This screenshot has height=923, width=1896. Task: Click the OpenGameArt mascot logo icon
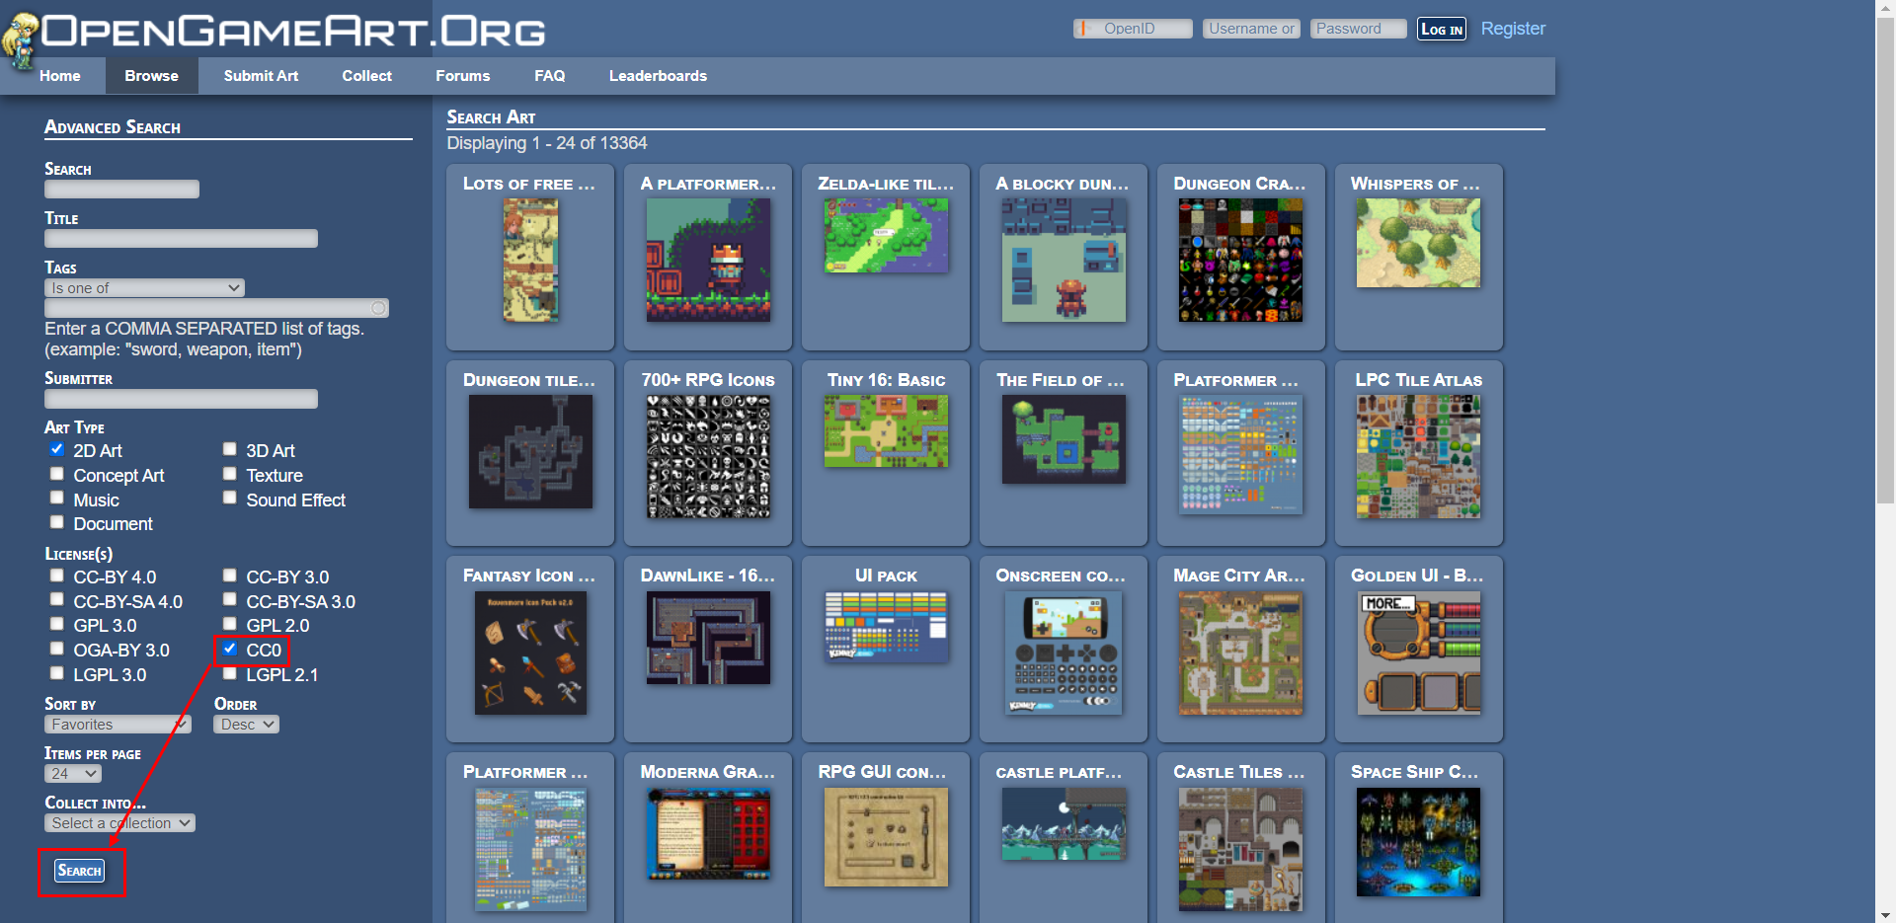point(20,41)
